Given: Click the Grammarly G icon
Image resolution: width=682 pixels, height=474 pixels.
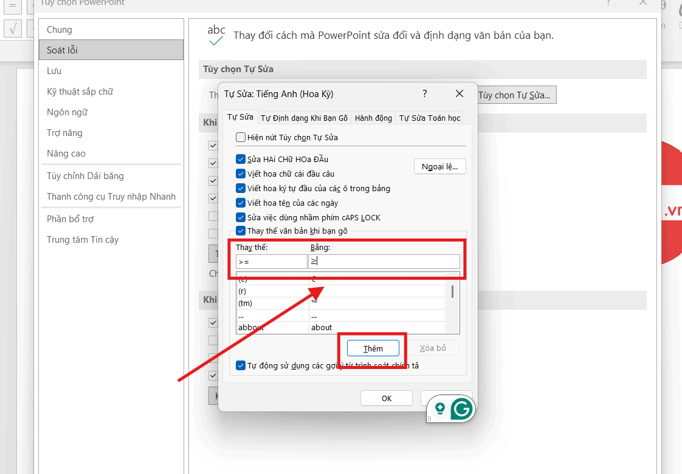Looking at the screenshot, I should (461, 410).
